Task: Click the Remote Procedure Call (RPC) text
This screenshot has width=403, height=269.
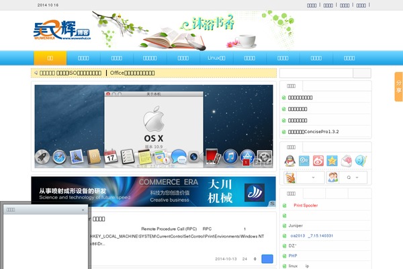Action: click(x=169, y=229)
